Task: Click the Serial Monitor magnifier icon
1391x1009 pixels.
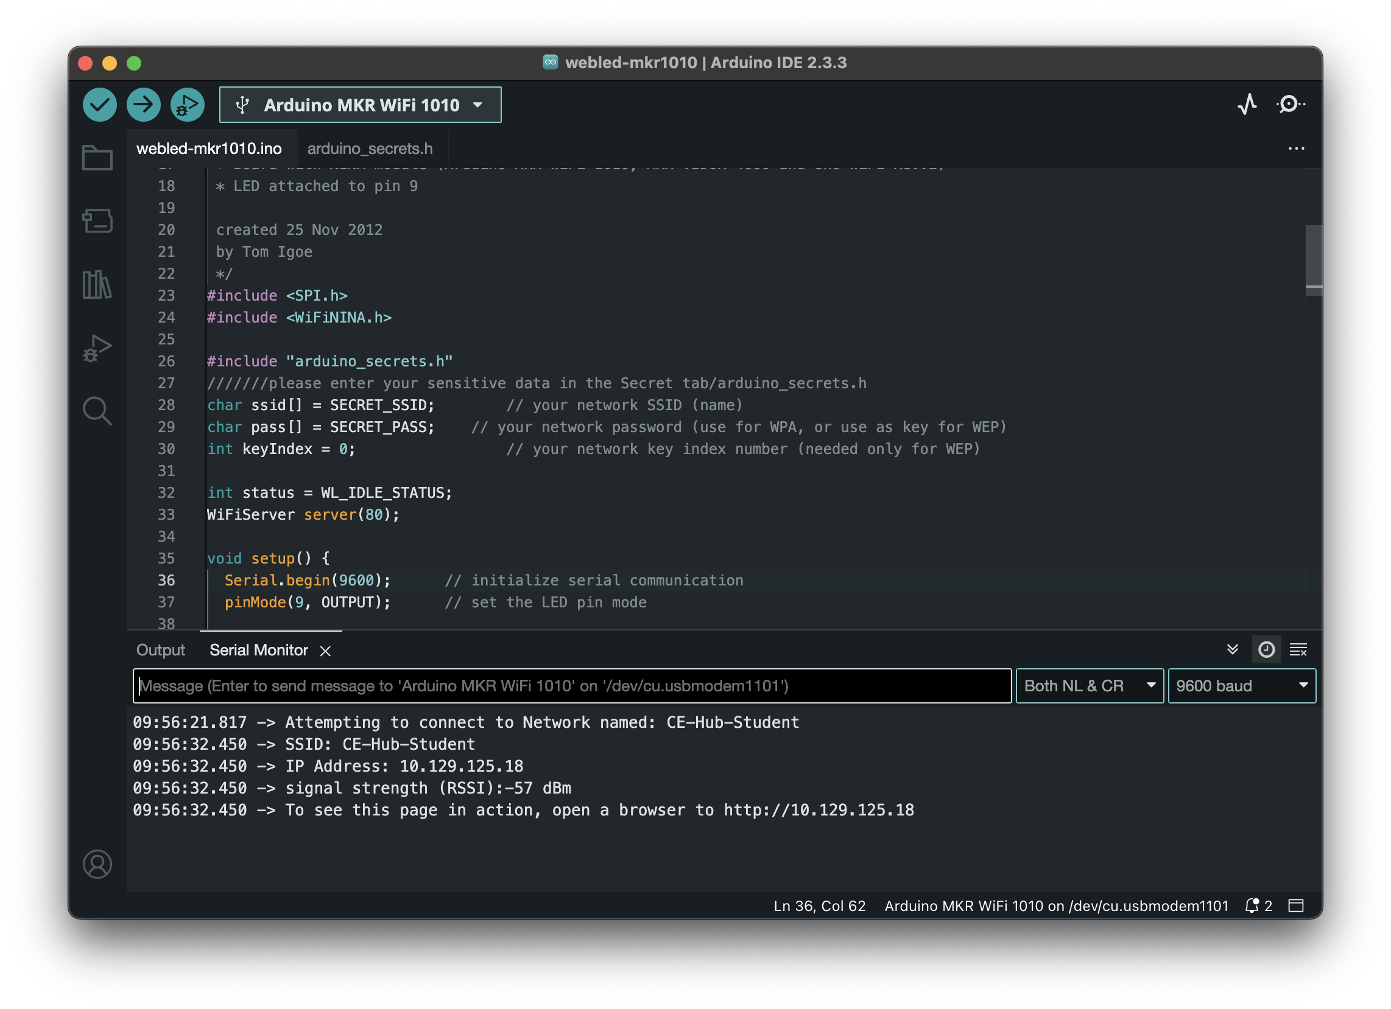Action: 1290,105
